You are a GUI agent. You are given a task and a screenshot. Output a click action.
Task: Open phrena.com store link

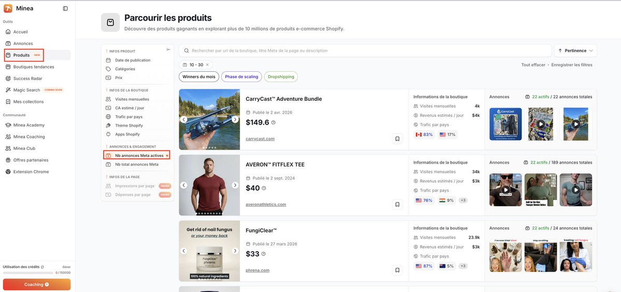(x=257, y=270)
